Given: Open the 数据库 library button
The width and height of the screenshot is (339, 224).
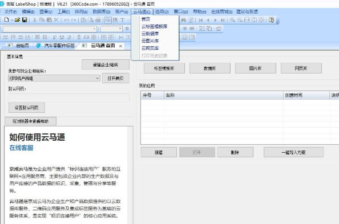Looking at the screenshot, I should (210, 68).
